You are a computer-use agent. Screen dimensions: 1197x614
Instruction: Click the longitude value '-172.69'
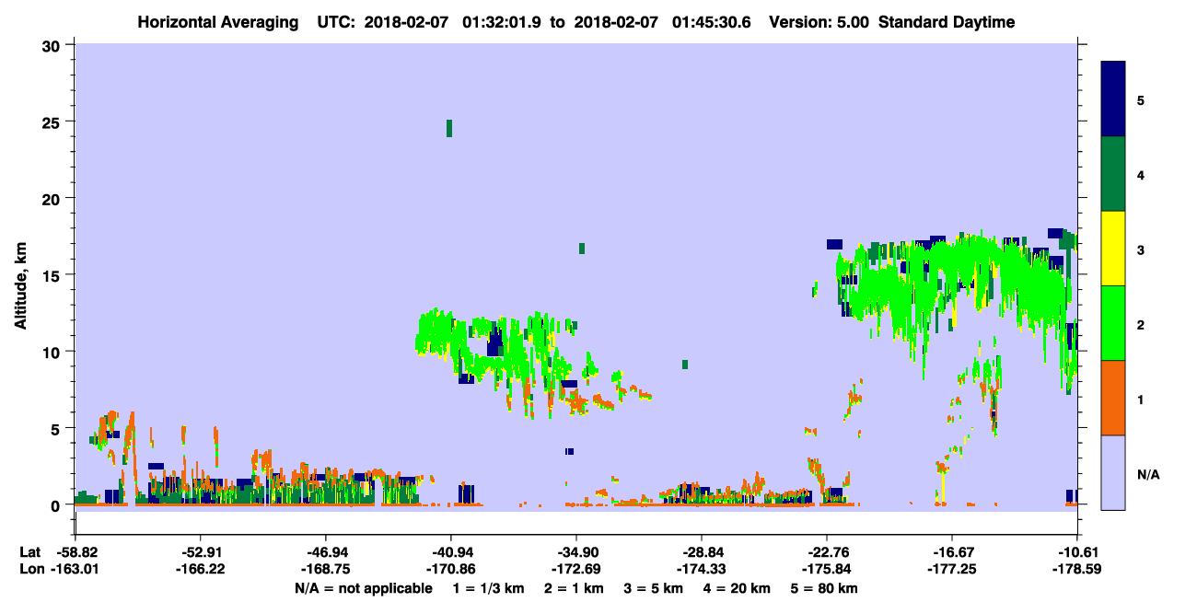click(x=576, y=569)
